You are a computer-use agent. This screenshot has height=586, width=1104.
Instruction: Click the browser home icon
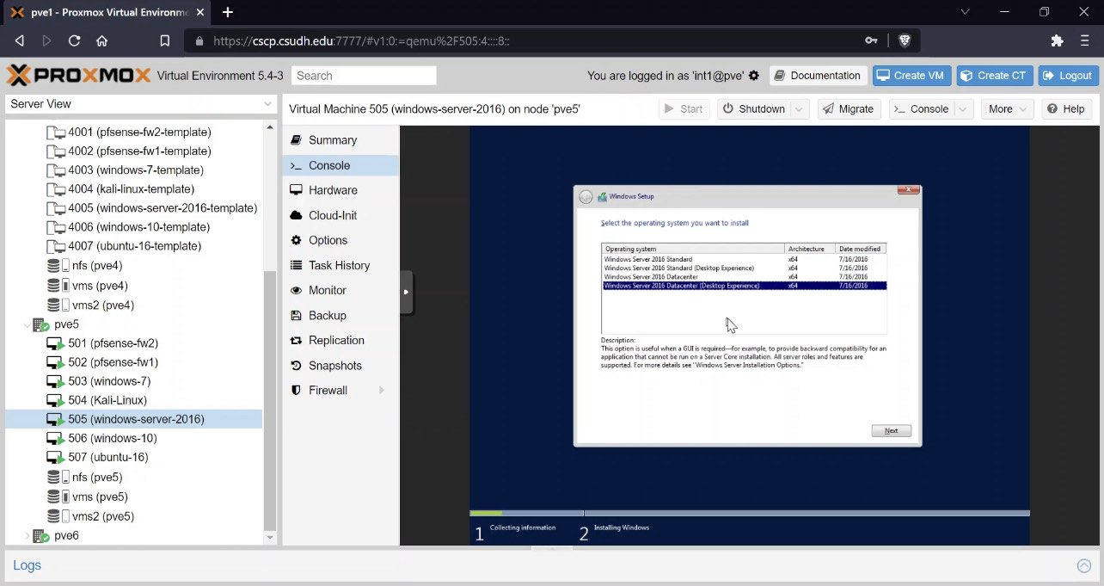coord(101,40)
